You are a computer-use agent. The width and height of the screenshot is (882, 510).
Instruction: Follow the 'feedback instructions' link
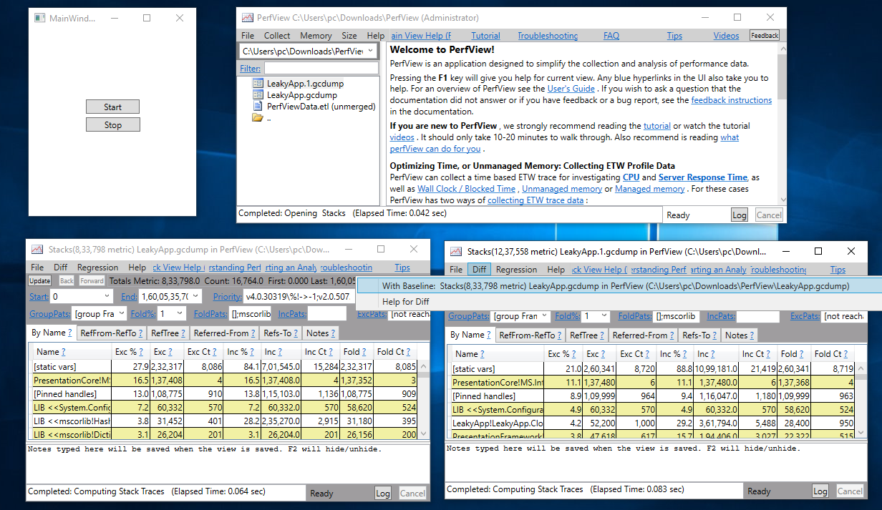(x=731, y=100)
